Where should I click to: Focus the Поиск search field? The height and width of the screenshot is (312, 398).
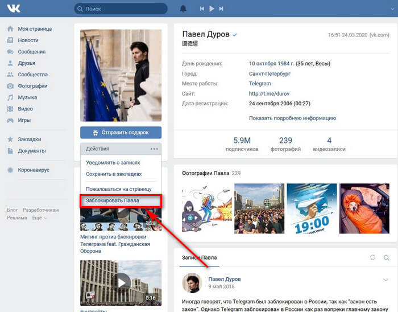121,9
